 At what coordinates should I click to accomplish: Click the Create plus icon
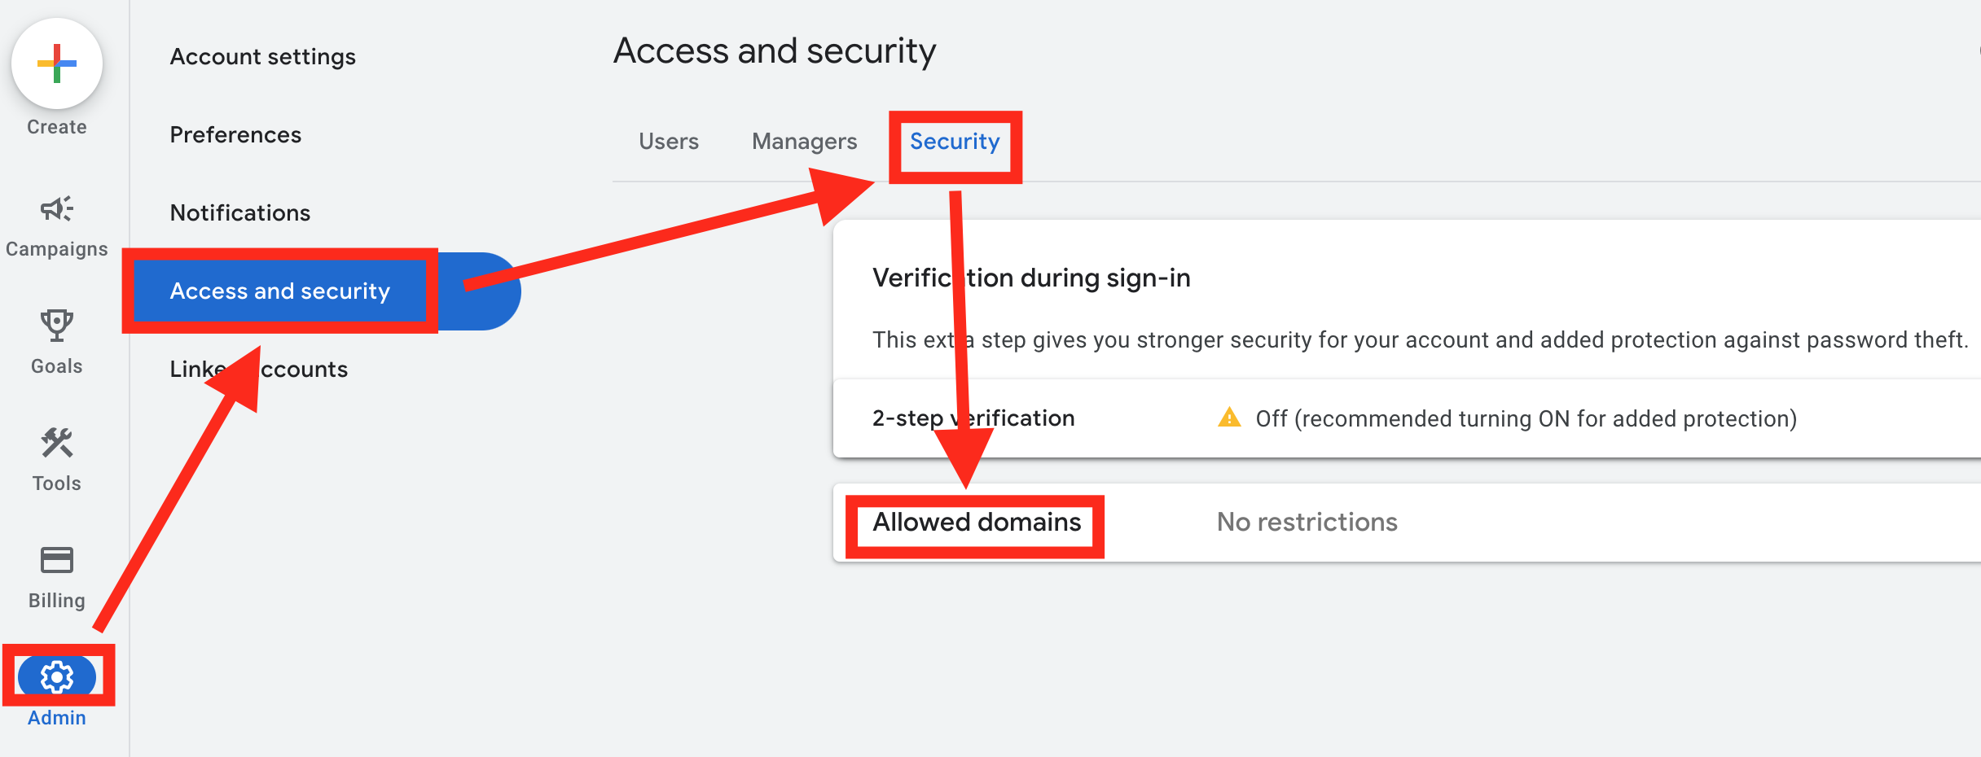coord(57,63)
